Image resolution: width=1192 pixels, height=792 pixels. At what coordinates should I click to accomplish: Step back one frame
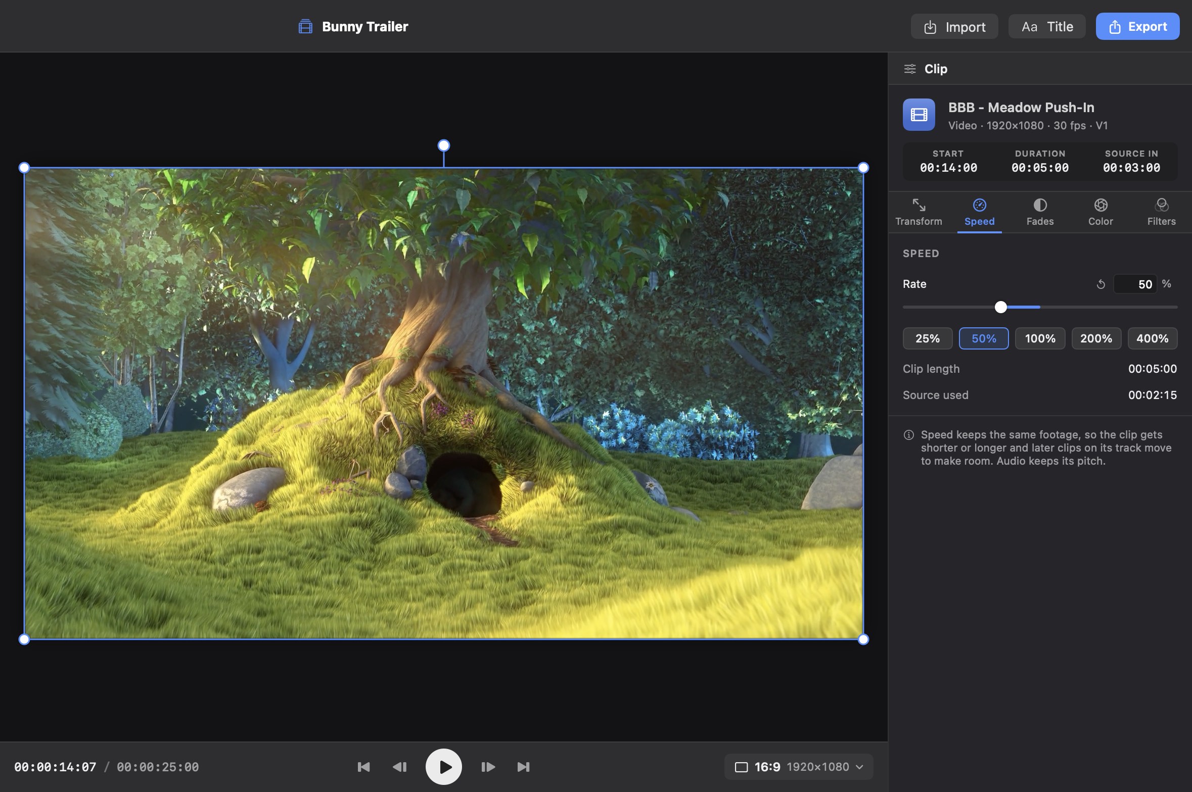pyautogui.click(x=399, y=767)
